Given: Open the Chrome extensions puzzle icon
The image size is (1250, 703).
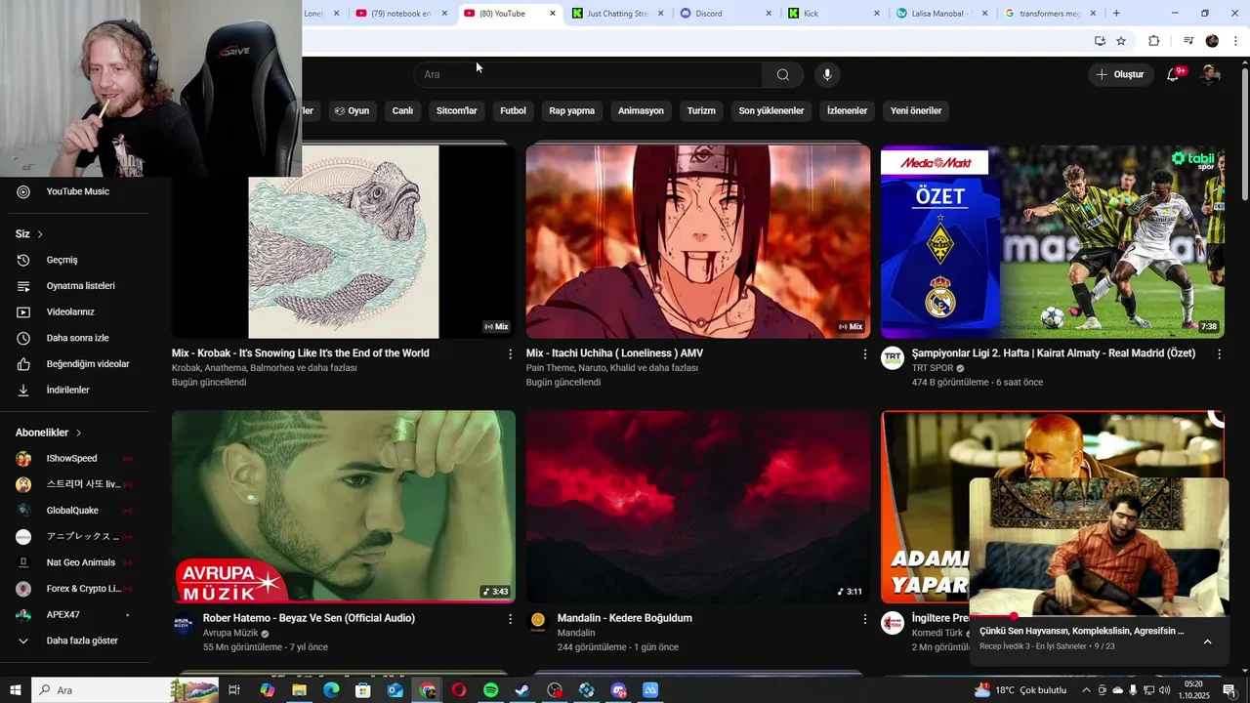Looking at the screenshot, I should tap(1153, 41).
